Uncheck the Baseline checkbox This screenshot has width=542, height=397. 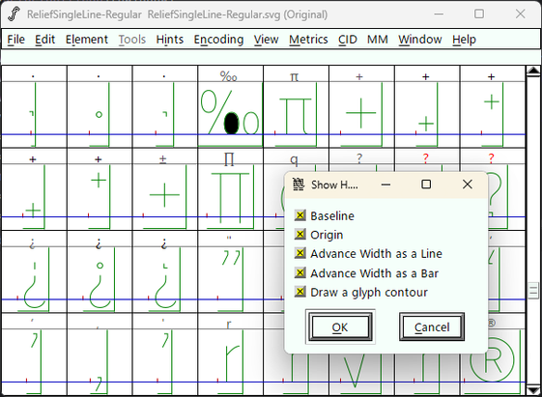300,215
